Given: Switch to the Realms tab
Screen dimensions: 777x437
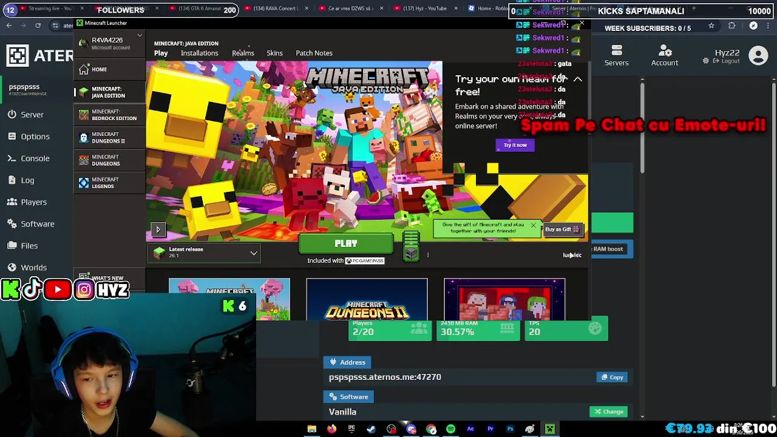Looking at the screenshot, I should [x=243, y=53].
